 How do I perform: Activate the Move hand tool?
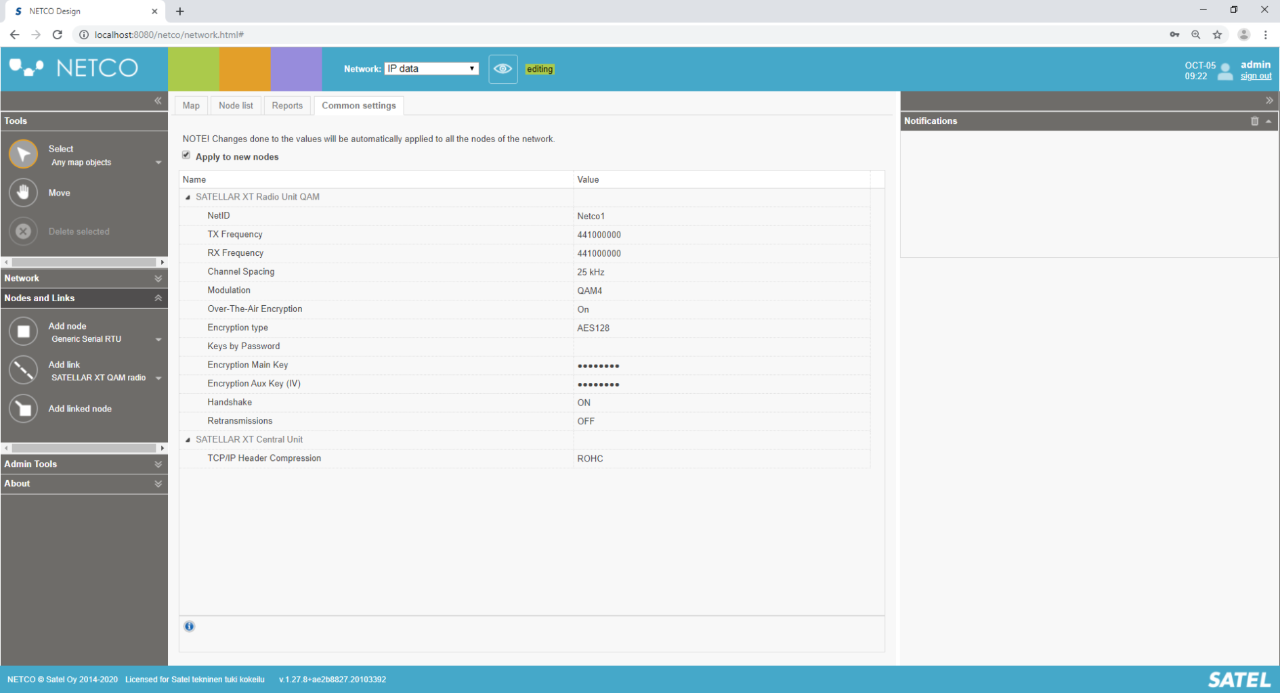23,193
